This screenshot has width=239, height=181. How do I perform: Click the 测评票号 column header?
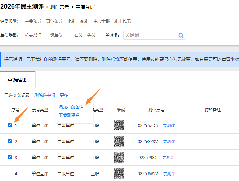tap(156, 110)
